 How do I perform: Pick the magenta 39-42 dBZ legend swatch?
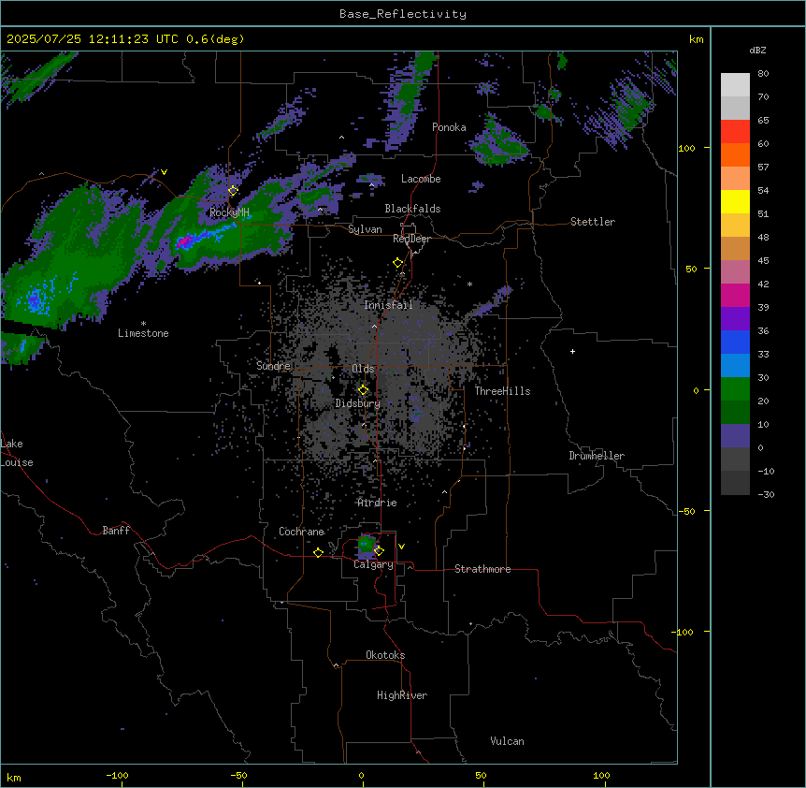click(735, 295)
